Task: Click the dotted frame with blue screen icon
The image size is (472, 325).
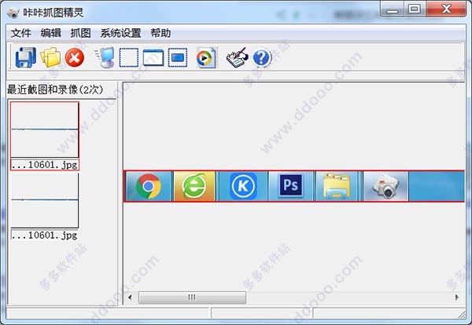Action: 178,57
